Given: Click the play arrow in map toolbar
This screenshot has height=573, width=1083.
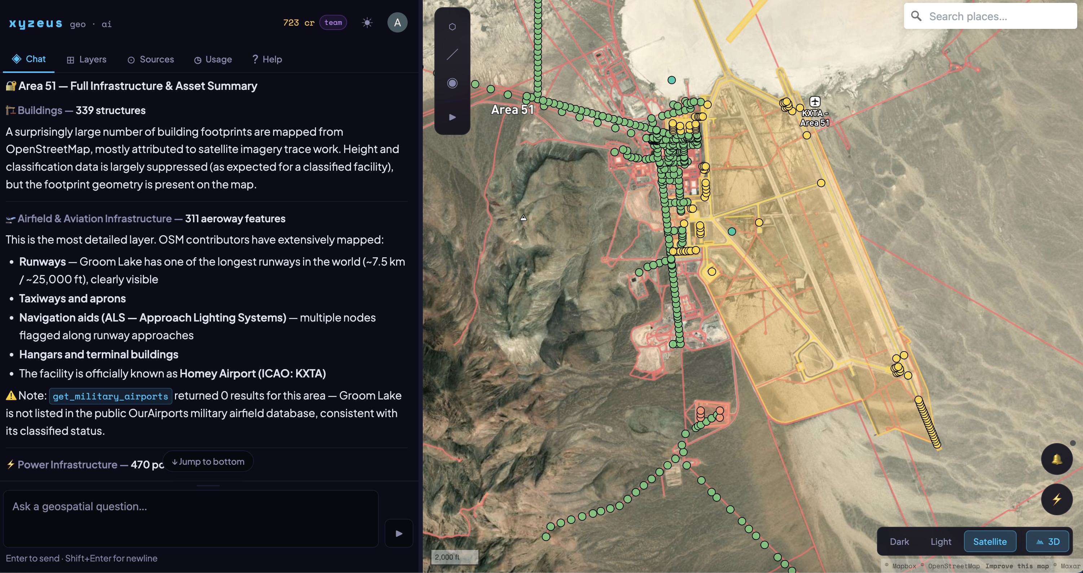Looking at the screenshot, I should pos(452,117).
